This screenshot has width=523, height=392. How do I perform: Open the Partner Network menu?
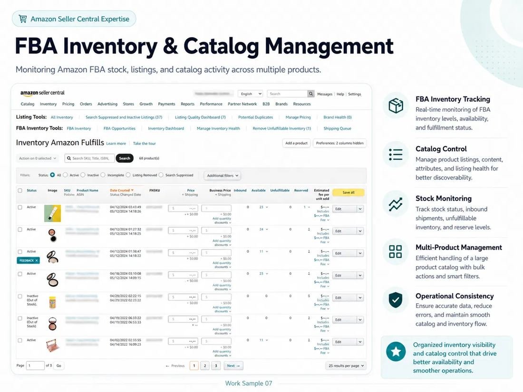click(242, 104)
